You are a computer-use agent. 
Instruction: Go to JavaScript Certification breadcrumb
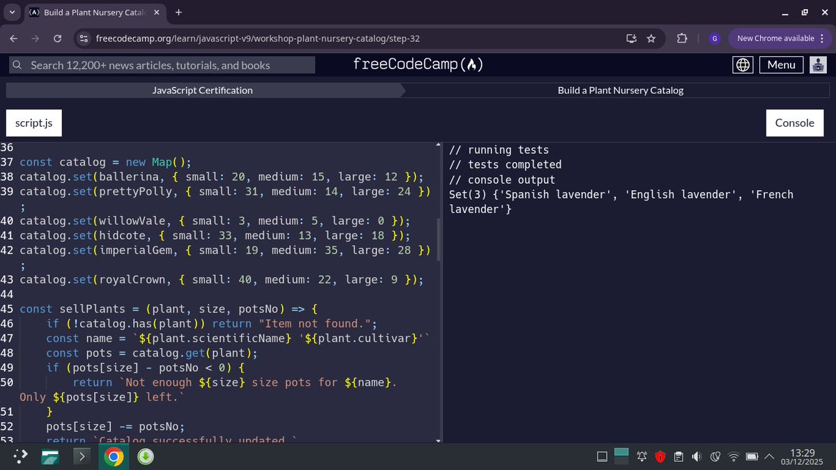click(x=203, y=90)
